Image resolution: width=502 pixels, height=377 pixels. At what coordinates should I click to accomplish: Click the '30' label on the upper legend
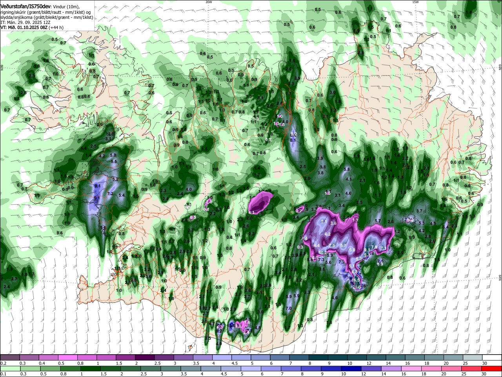484,363
